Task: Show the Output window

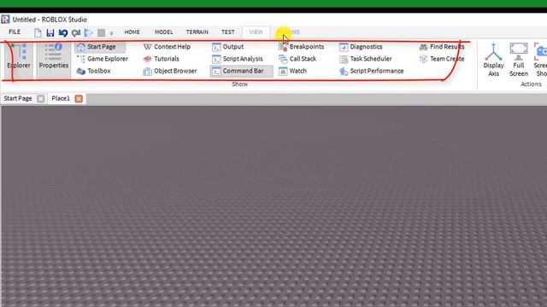Action: 228,47
